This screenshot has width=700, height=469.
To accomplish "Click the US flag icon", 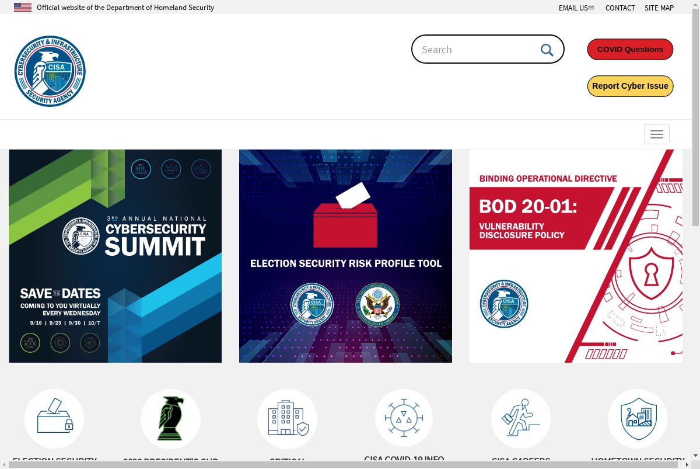I will pos(23,8).
